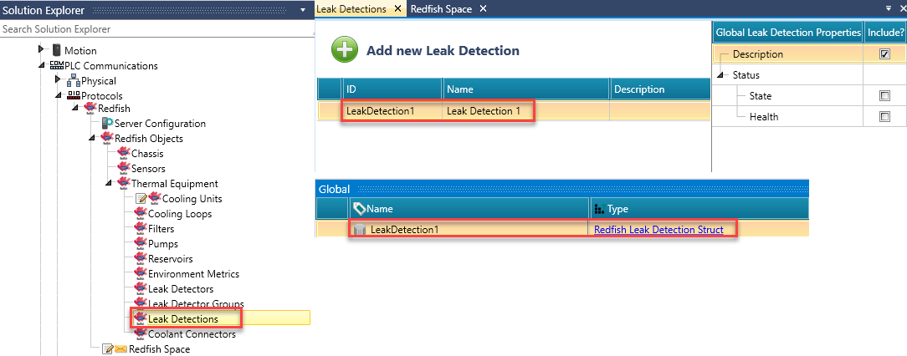Image resolution: width=907 pixels, height=356 pixels.
Task: Enable the Health include checkbox
Action: pos(884,117)
